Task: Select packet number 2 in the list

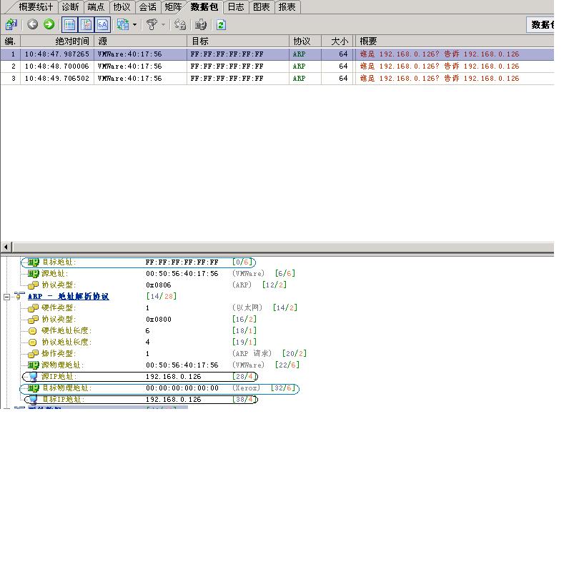Action: click(143, 66)
